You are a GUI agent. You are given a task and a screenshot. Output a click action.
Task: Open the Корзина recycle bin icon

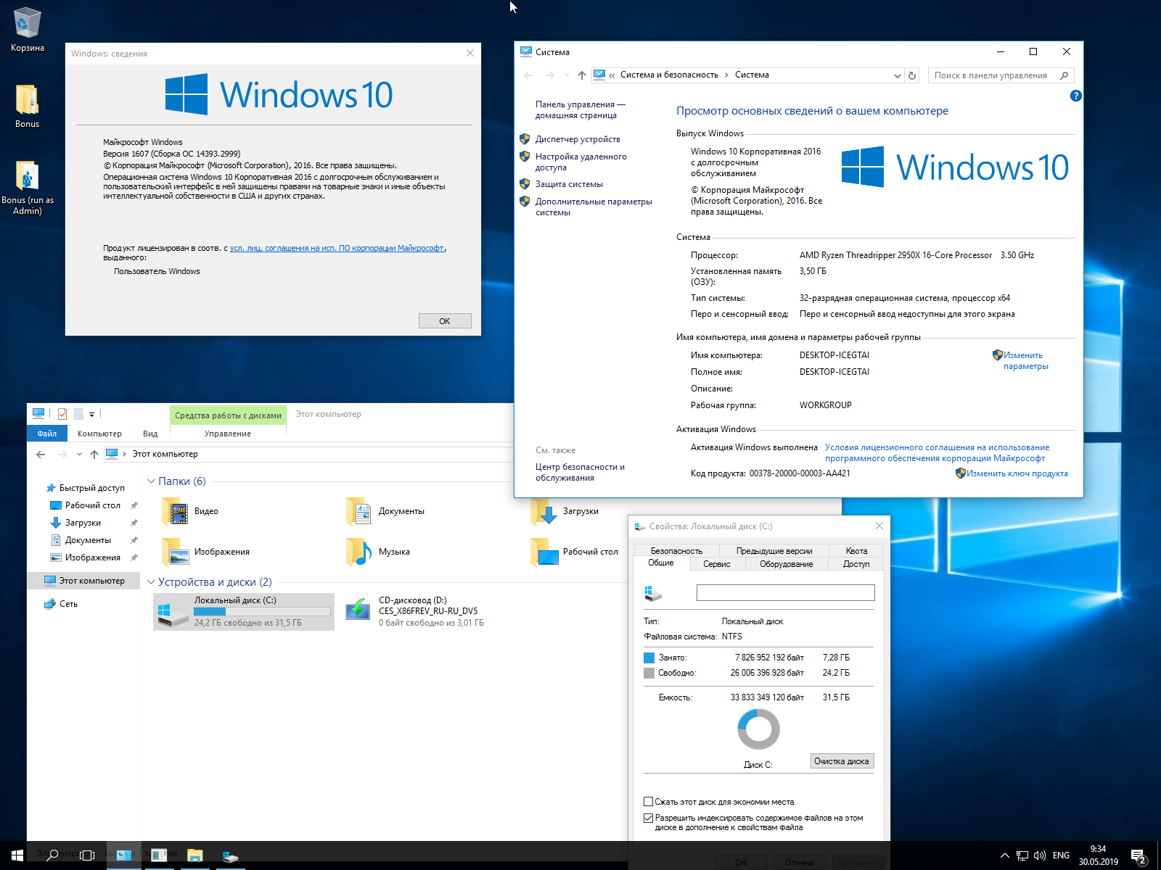[x=28, y=29]
